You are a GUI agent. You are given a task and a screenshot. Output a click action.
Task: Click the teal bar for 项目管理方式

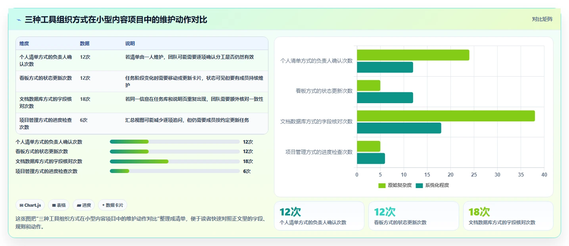(371, 159)
